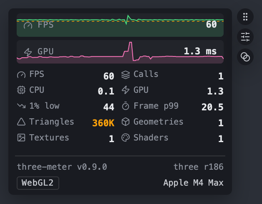
Task: Click the overlapping circles icon
Action: (245, 57)
